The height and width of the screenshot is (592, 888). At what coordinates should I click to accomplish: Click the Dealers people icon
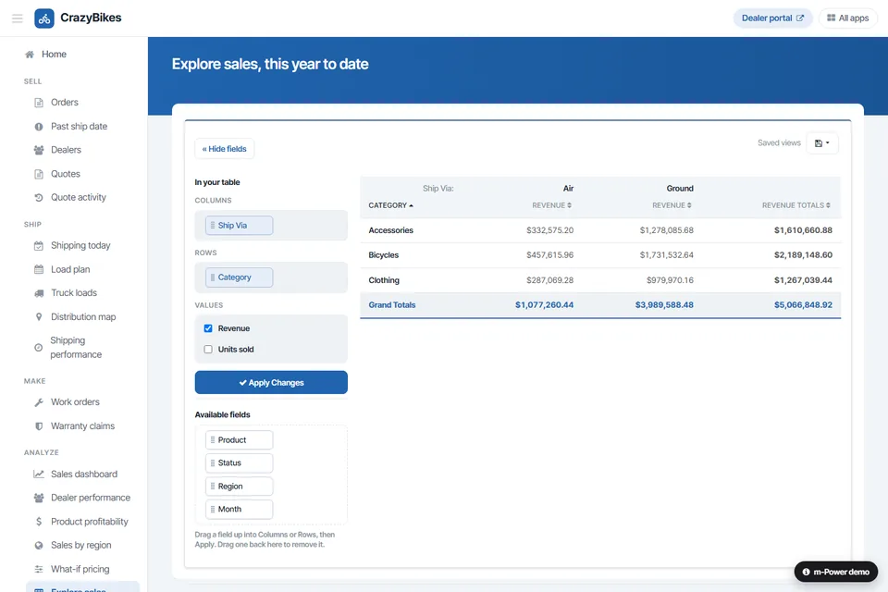[39, 150]
